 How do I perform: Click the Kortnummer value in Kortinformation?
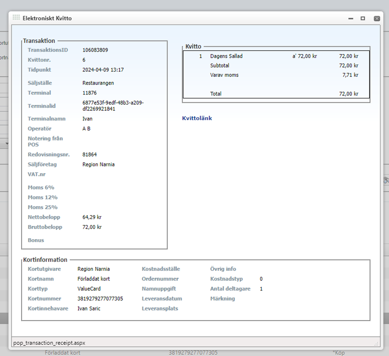pyautogui.click(x=100, y=299)
